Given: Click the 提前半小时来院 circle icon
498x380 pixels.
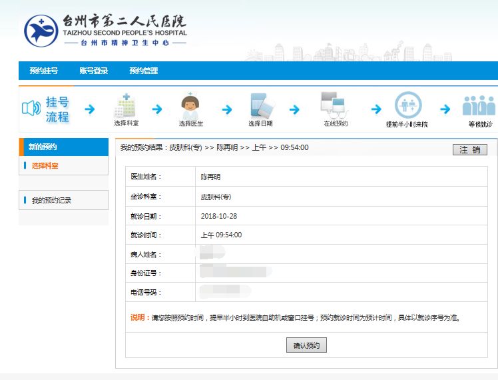Looking at the screenshot, I should (x=408, y=105).
